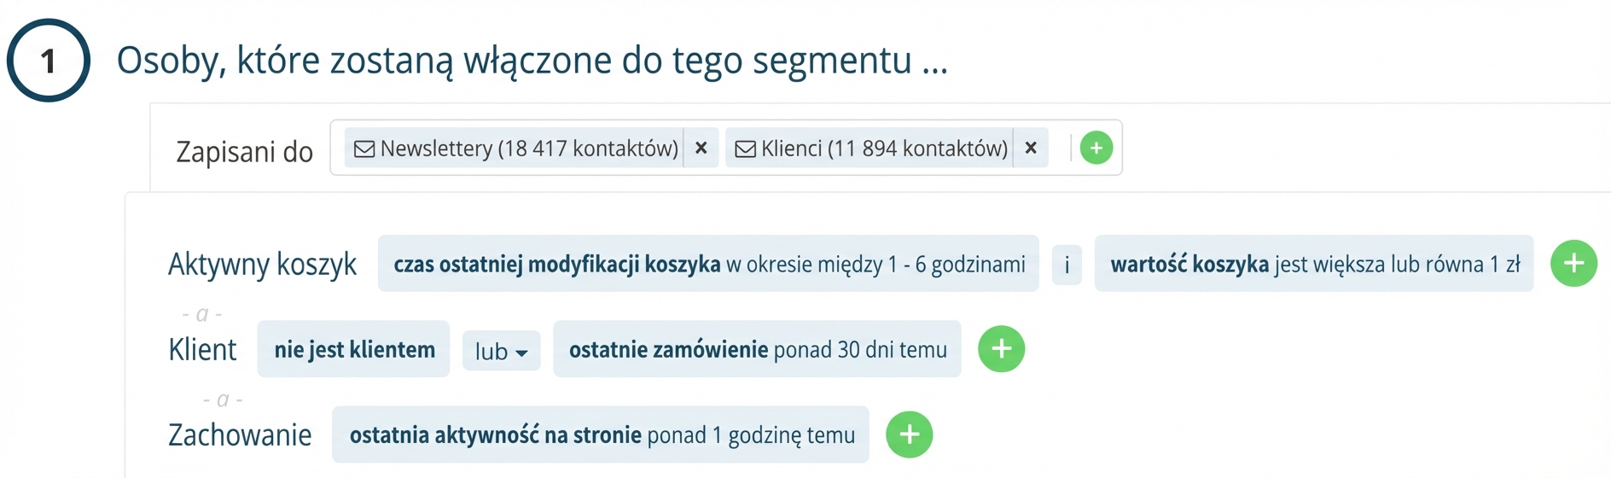Edit the 'nie jest klientem' condition
The height and width of the screenshot is (478, 1611).
pos(353,349)
